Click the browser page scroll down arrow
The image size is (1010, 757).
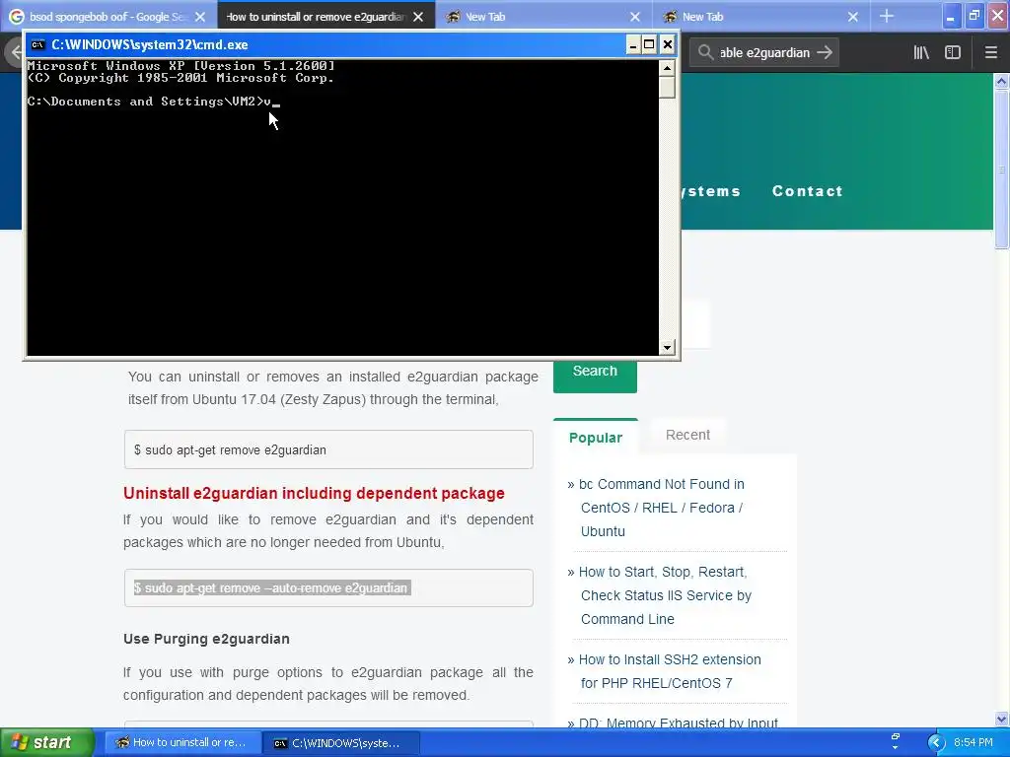(1001, 719)
